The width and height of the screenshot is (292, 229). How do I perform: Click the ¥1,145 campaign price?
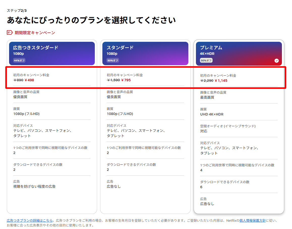coord(221,81)
